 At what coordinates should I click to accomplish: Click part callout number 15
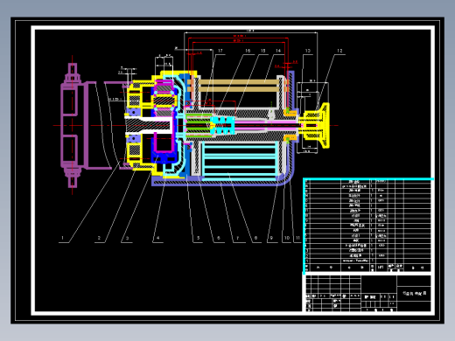point(263,51)
